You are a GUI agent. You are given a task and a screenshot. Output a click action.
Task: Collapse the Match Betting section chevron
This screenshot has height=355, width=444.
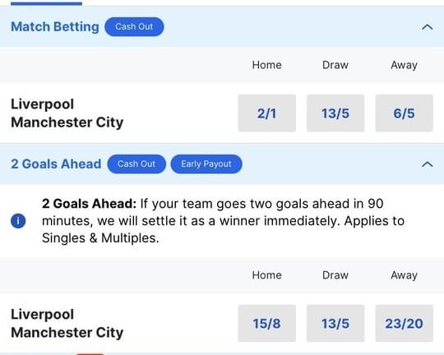point(427,27)
